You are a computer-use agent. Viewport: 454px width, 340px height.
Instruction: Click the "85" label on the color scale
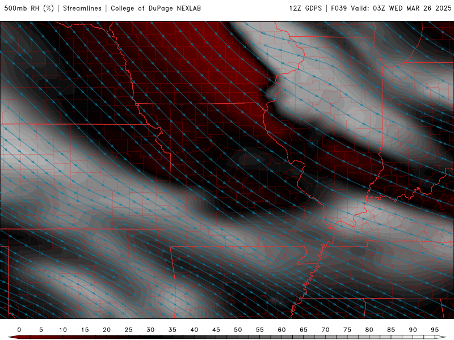pyautogui.click(x=391, y=330)
